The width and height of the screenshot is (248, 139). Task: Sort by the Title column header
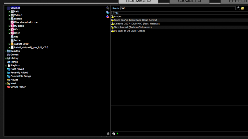pyautogui.click(x=181, y=13)
